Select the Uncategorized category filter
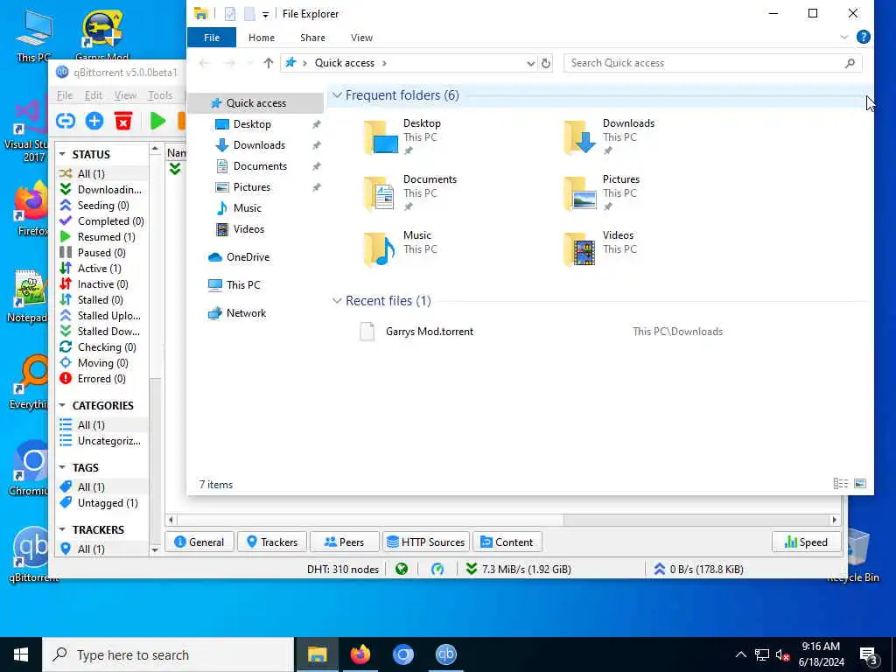The height and width of the screenshot is (672, 896). pyautogui.click(x=101, y=441)
